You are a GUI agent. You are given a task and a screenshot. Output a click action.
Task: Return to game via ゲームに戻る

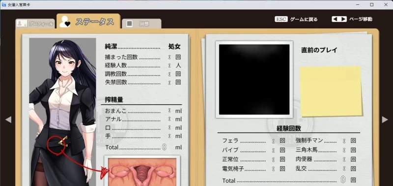[x=304, y=19]
